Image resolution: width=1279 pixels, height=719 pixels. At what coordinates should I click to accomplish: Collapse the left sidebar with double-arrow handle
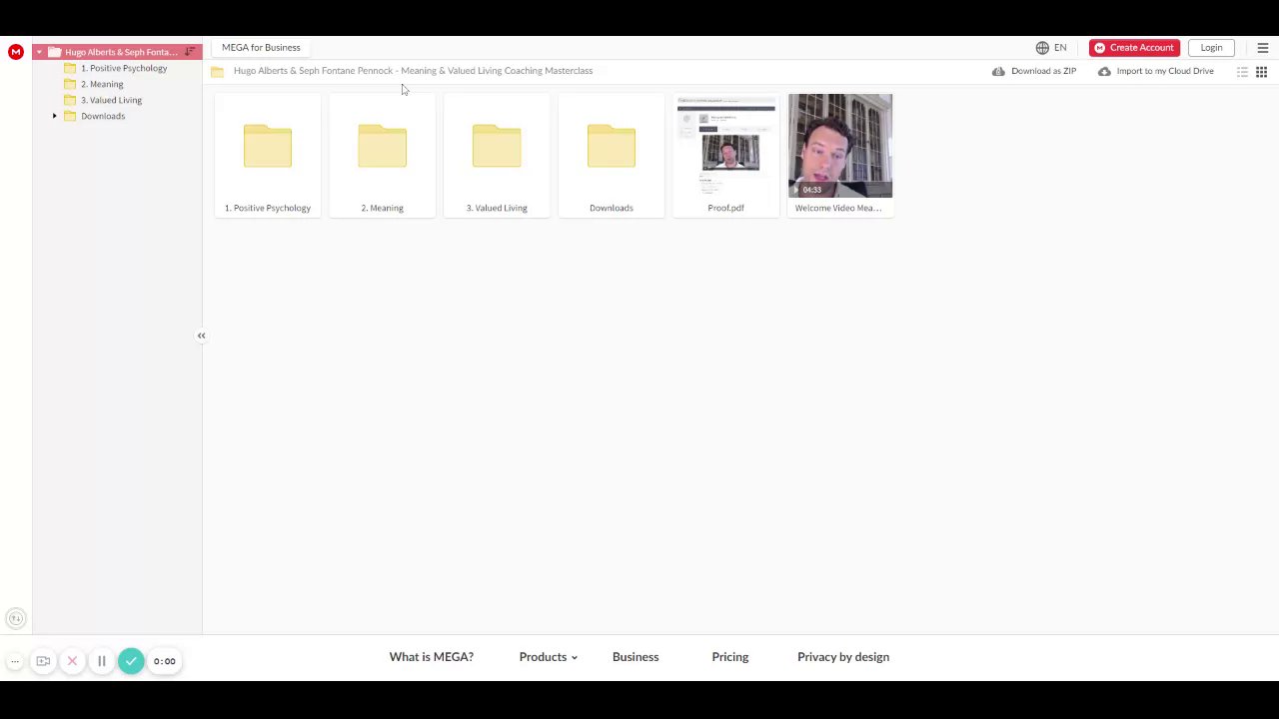tap(201, 336)
